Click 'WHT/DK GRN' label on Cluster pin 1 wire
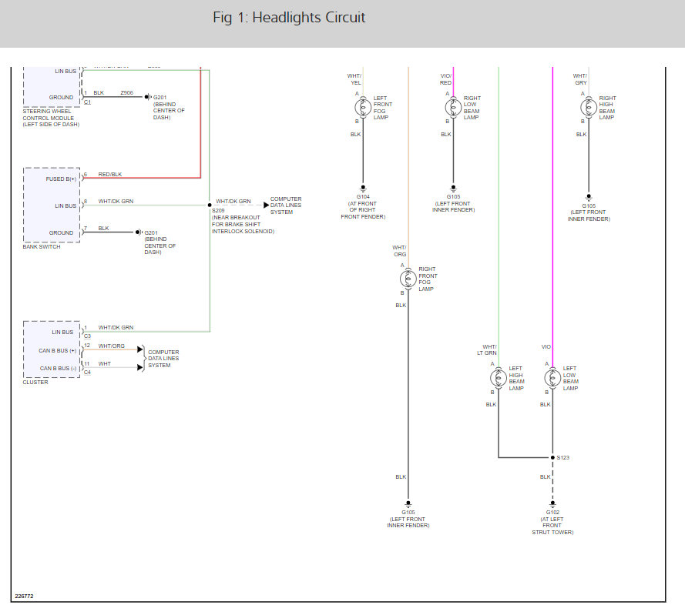The image size is (685, 615). coord(116,327)
